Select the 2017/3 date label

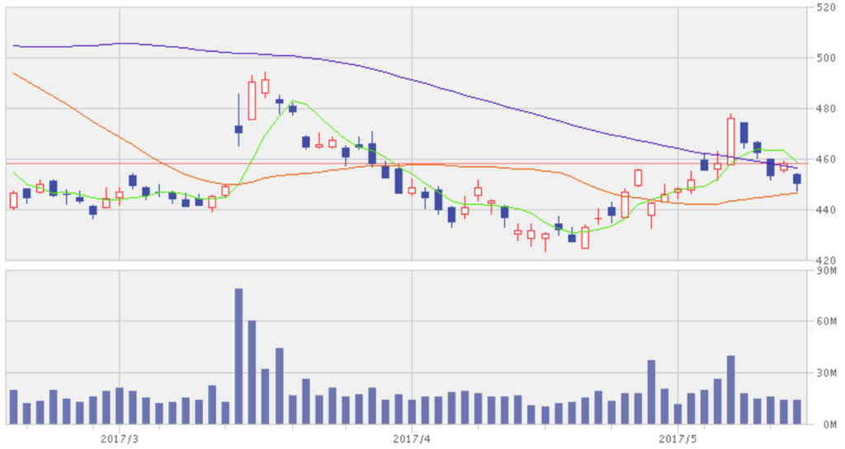tap(119, 439)
